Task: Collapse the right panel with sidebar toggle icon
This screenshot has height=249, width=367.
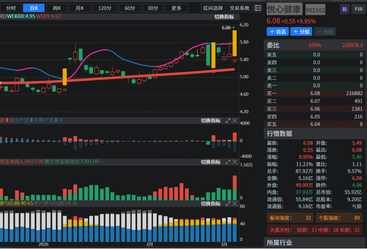Action: [258, 8]
